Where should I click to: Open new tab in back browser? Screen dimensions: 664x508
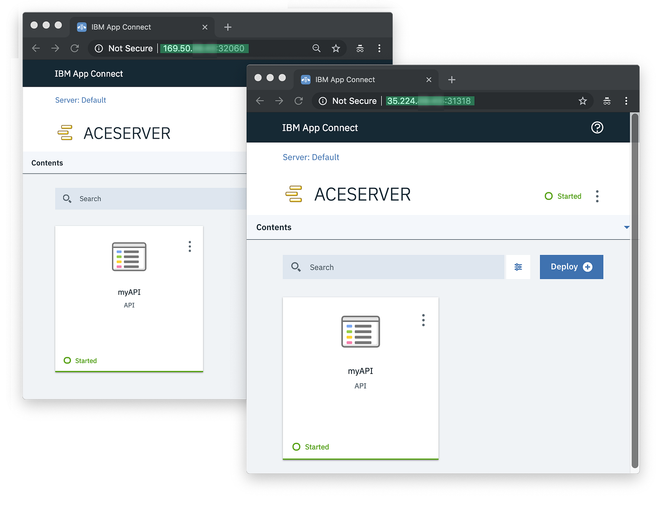[228, 27]
